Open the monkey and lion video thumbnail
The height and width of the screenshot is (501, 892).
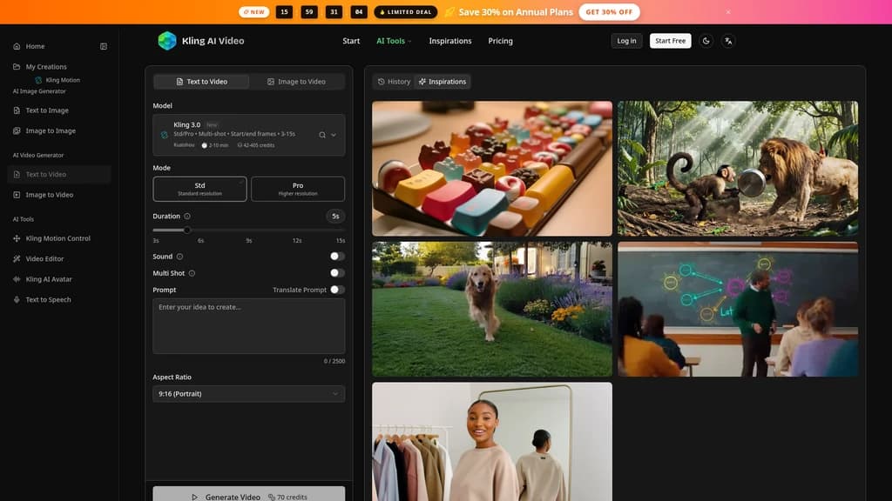[x=738, y=168]
